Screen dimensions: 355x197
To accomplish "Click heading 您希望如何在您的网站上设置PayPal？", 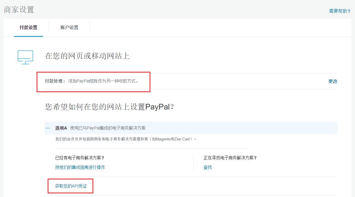I will pos(109,107).
